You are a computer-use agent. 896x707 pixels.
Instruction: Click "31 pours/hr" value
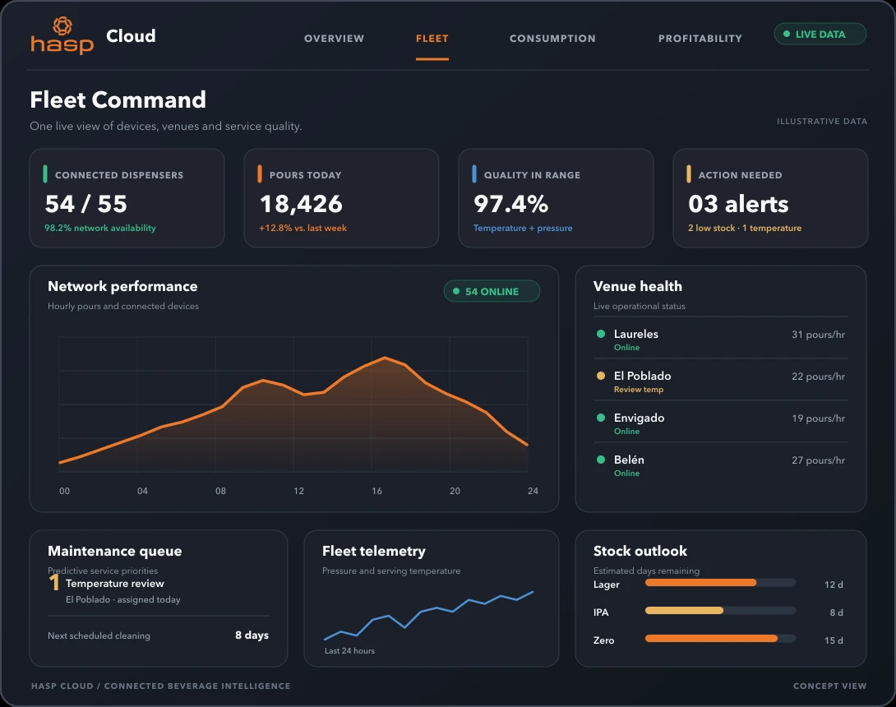[818, 335]
